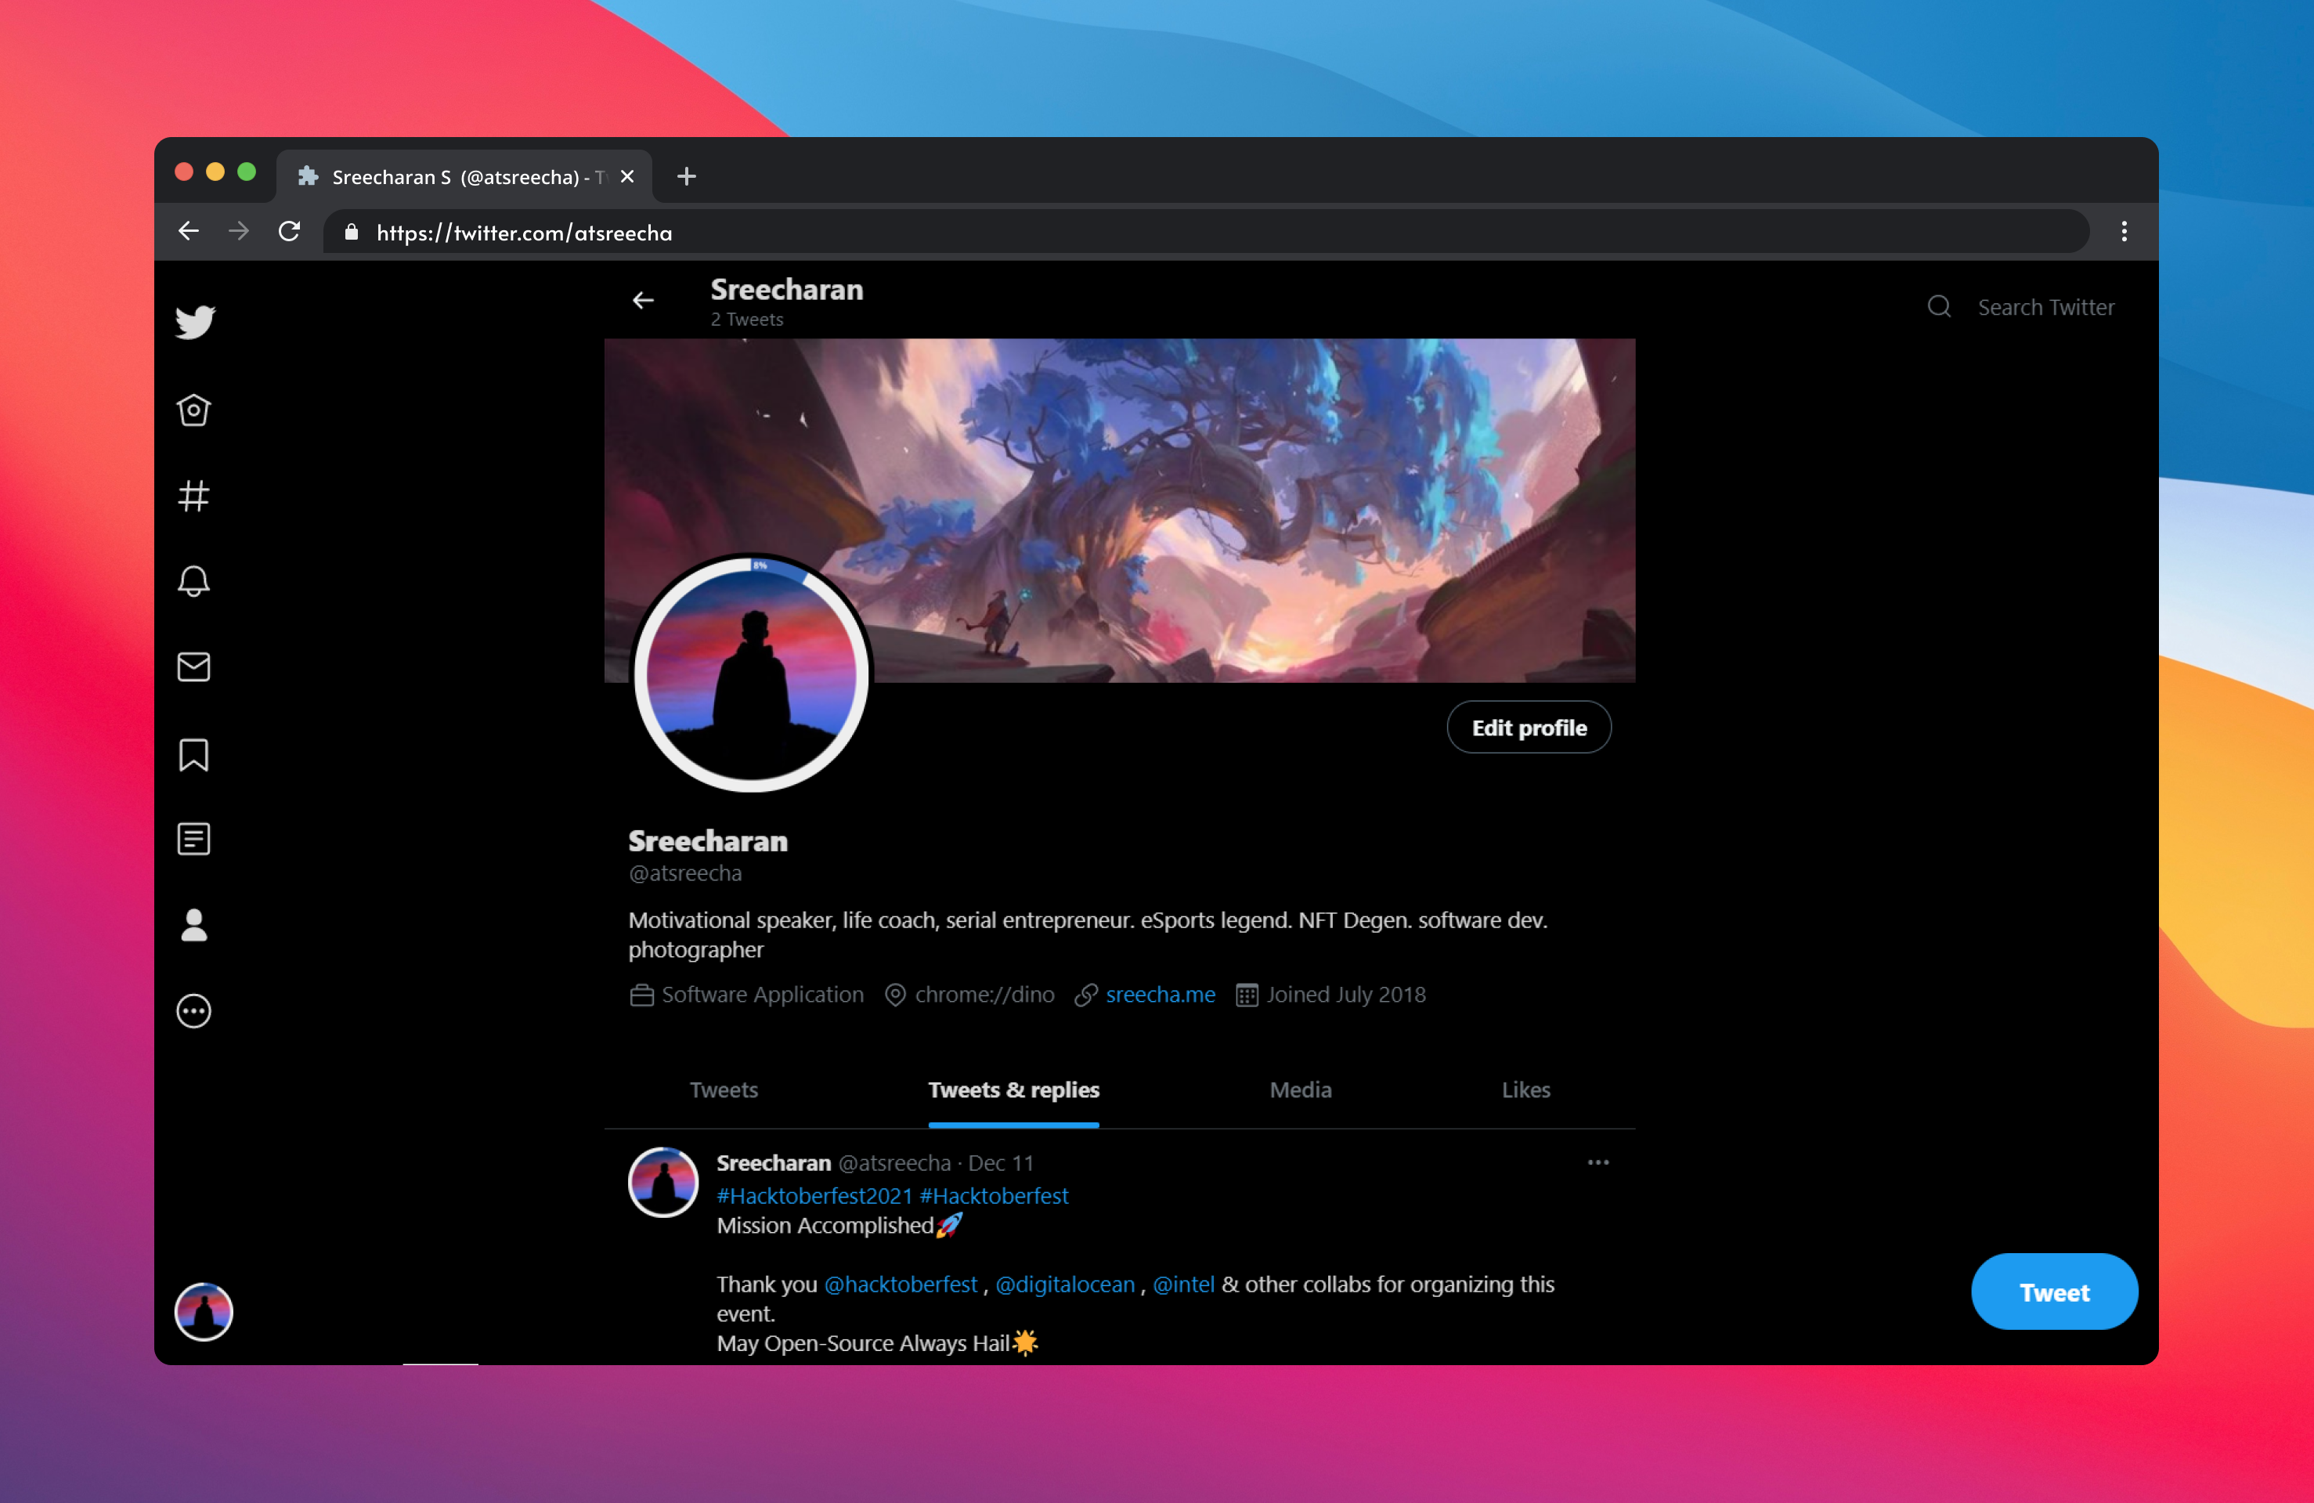The width and height of the screenshot is (2314, 1503).
Task: Expand the More circle menu
Action: [193, 1011]
